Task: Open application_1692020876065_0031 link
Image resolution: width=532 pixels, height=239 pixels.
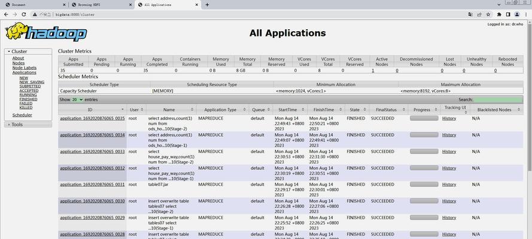Action: pyautogui.click(x=92, y=185)
